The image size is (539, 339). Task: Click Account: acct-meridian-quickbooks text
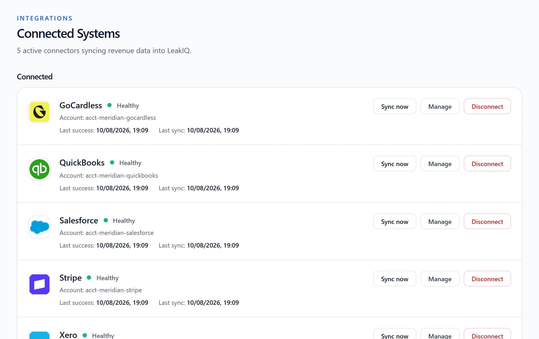[x=109, y=176]
